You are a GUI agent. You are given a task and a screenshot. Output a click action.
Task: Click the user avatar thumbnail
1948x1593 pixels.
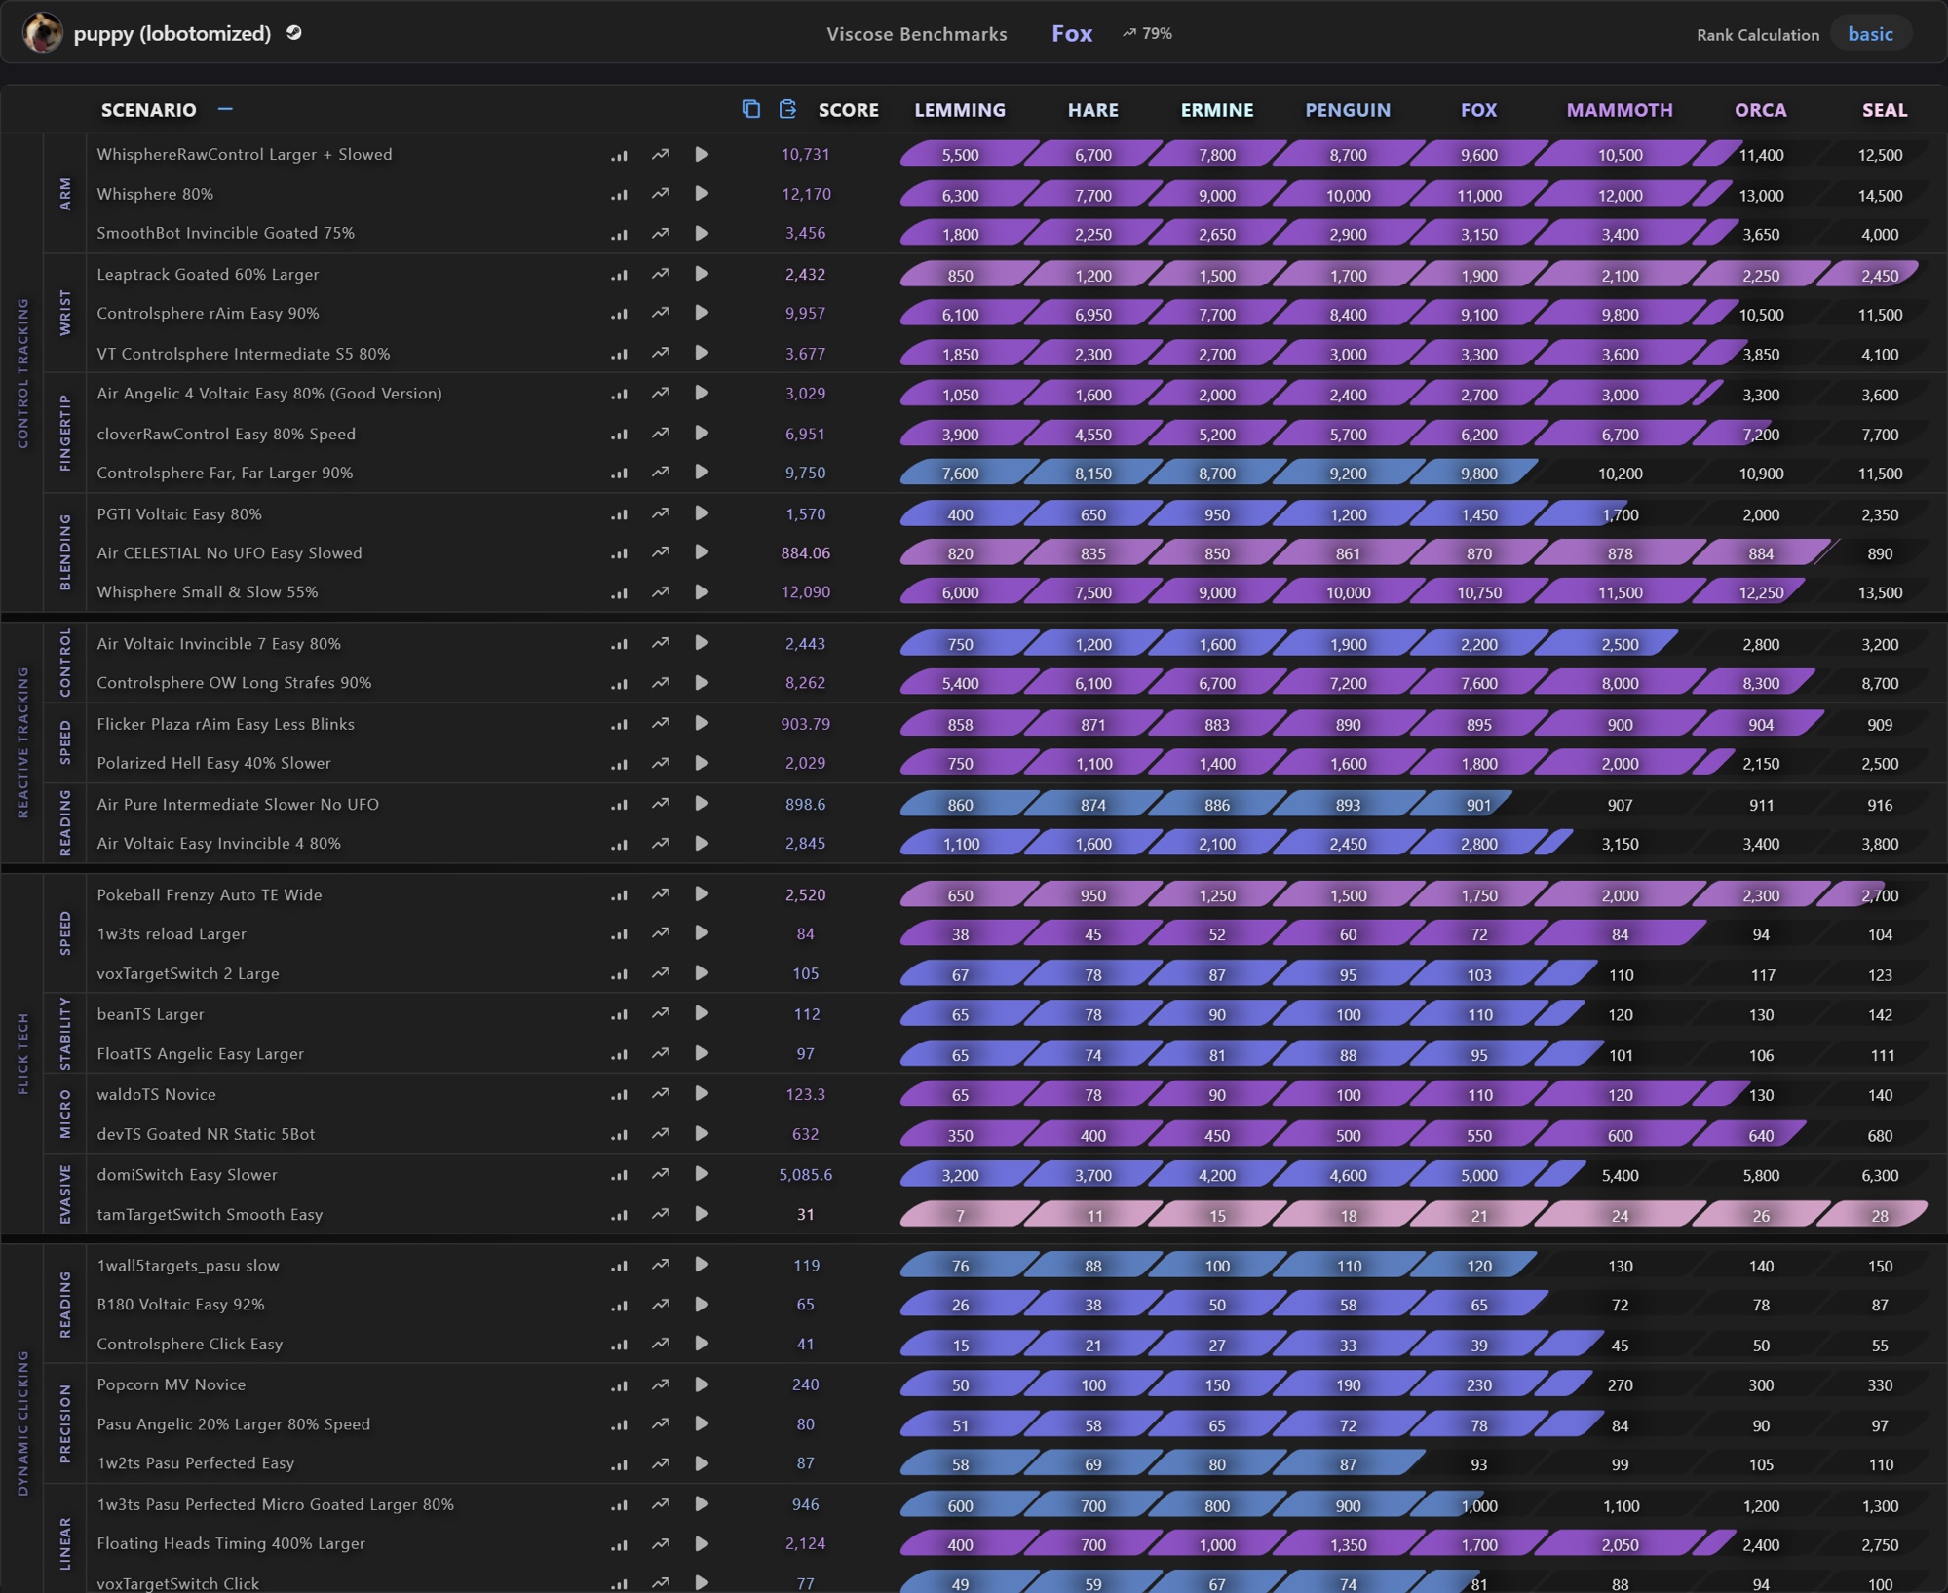click(42, 33)
